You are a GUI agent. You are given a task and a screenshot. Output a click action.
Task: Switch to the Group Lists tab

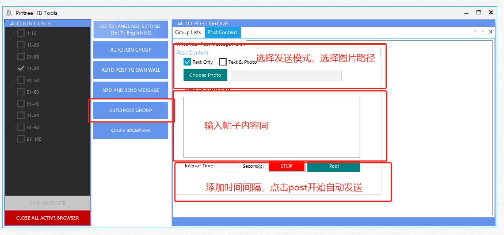[x=188, y=32]
